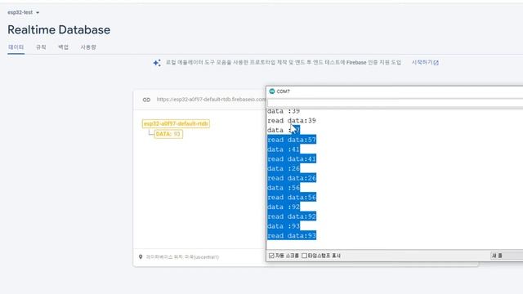This screenshot has height=294, width=523.
Task: Click the 'data :26' serial line
Action: [x=284, y=169]
